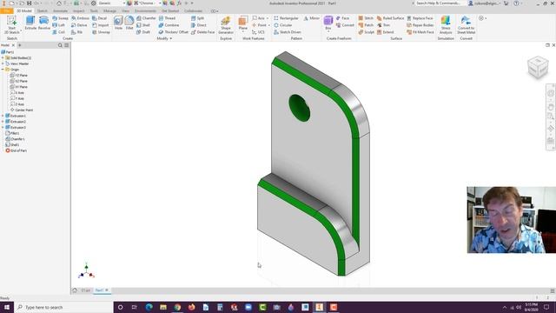The height and width of the screenshot is (313, 556).
Task: Choose the Coil tool
Action: 59,32
